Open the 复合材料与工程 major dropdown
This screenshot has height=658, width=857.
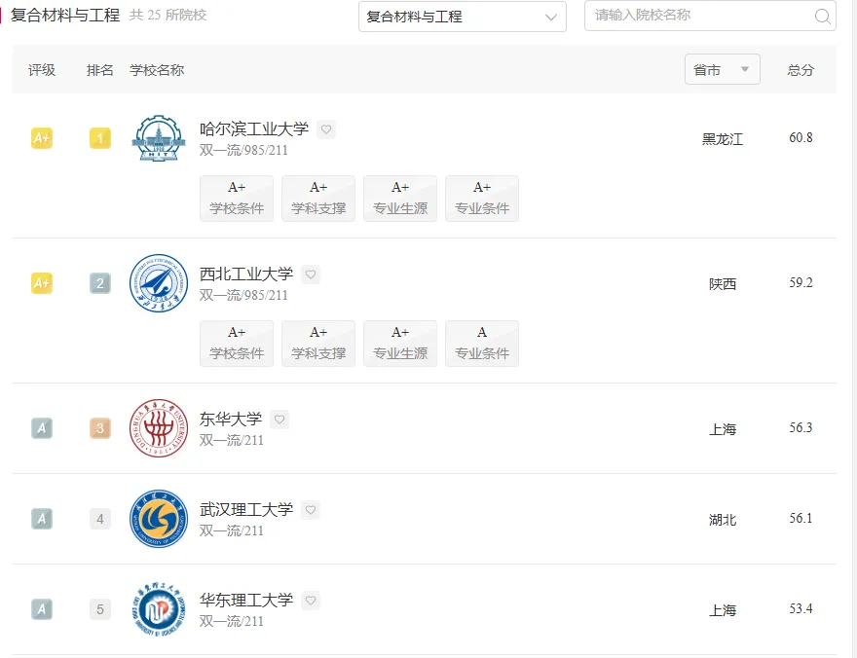(462, 17)
